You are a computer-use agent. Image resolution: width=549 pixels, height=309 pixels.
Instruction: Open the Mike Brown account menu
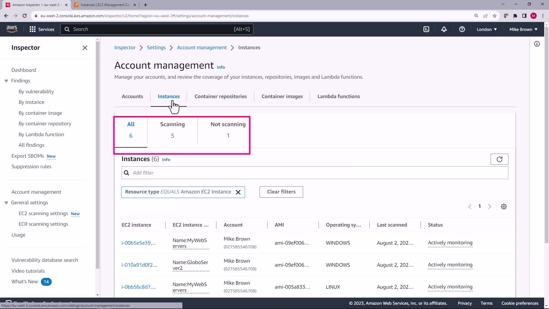523,29
